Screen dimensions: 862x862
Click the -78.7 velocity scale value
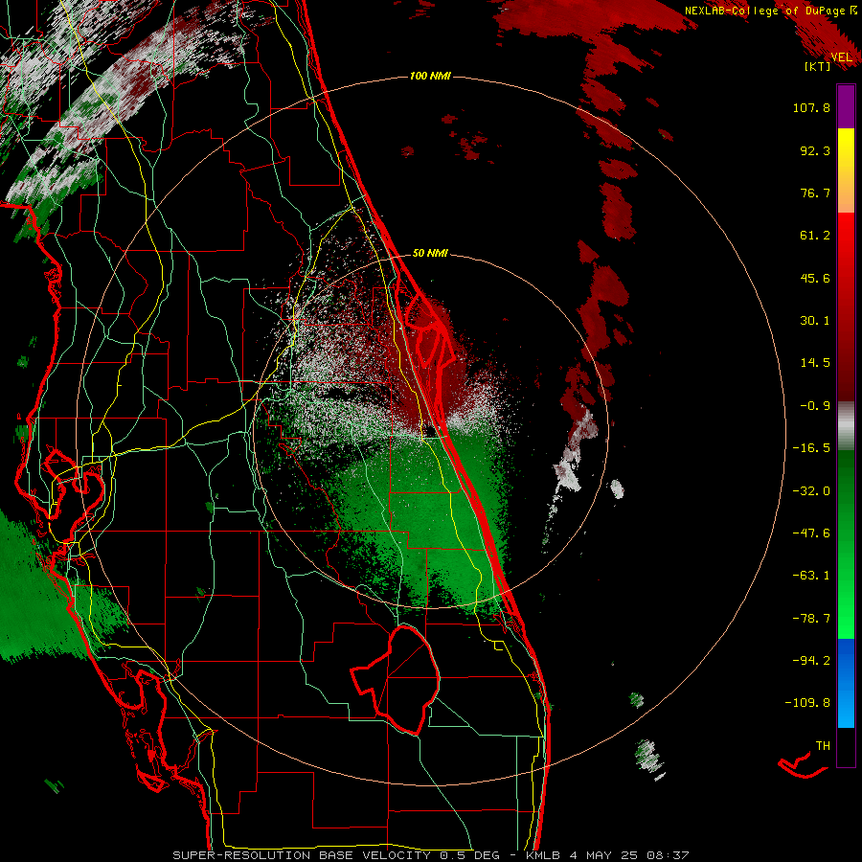811,619
